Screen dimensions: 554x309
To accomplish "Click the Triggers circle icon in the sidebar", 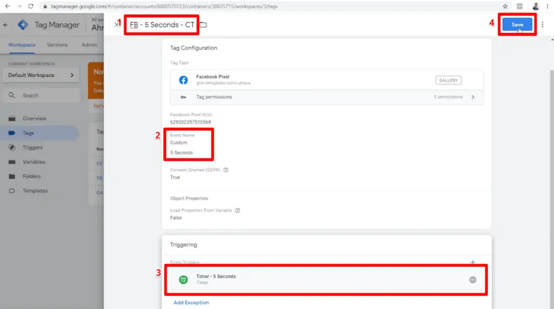I will (12, 147).
